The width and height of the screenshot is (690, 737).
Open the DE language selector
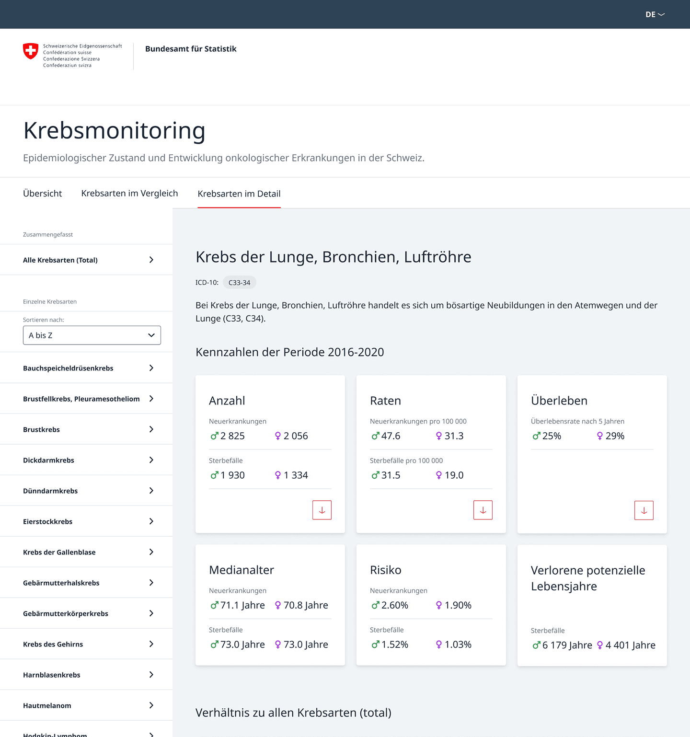pos(655,14)
